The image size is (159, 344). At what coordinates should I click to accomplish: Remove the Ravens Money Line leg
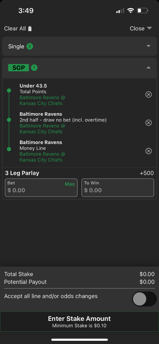point(149,151)
